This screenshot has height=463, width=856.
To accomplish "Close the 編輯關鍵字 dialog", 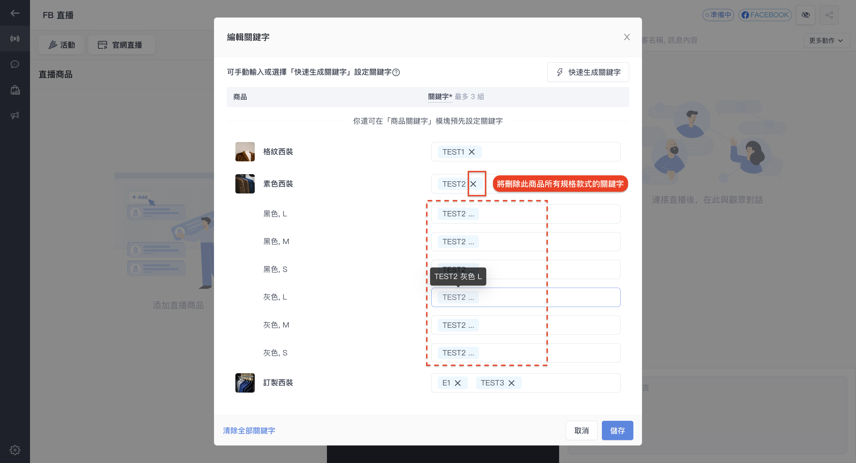I will point(627,37).
